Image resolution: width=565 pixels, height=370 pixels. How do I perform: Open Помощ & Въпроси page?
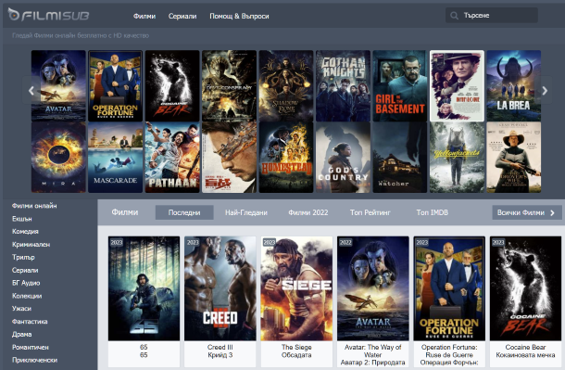(239, 17)
